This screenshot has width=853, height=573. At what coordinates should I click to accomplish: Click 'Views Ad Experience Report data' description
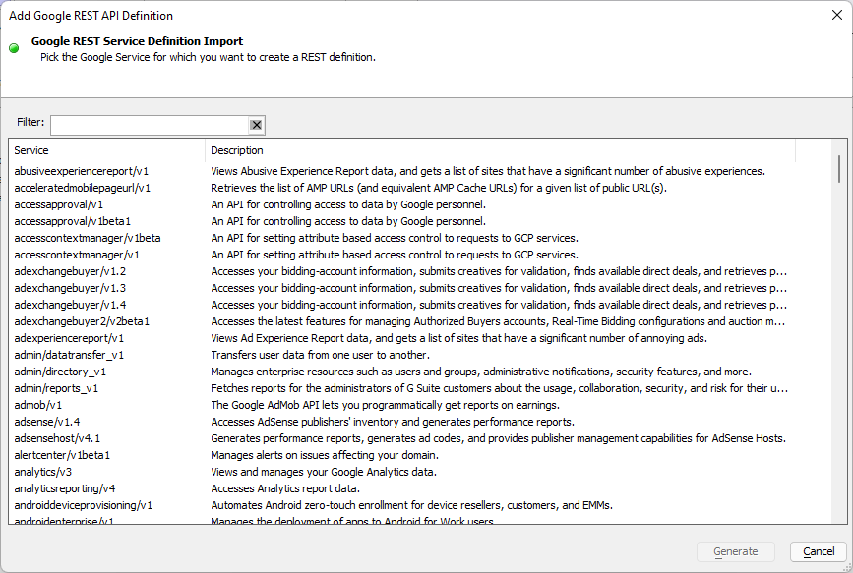[459, 338]
